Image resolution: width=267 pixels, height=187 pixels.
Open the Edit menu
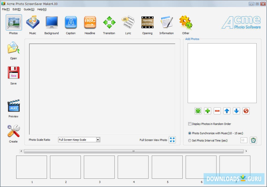coord(16,9)
